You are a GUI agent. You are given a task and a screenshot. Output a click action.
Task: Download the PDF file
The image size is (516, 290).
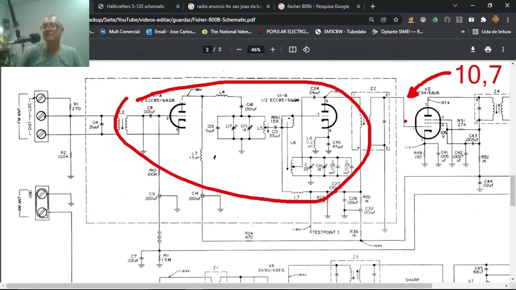[x=473, y=50]
